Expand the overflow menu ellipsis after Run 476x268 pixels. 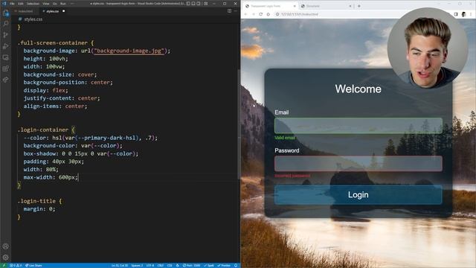[x=72, y=4]
